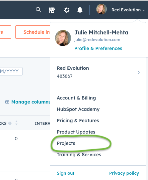148x180 pixels.
Task: Open the notifications bell icon
Action: (x=80, y=10)
